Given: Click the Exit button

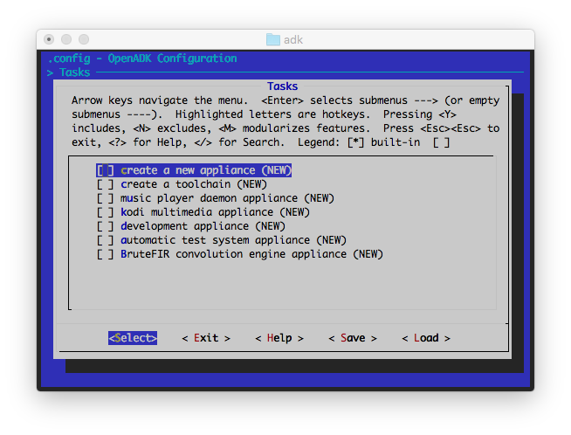Looking at the screenshot, I should pyautogui.click(x=206, y=338).
